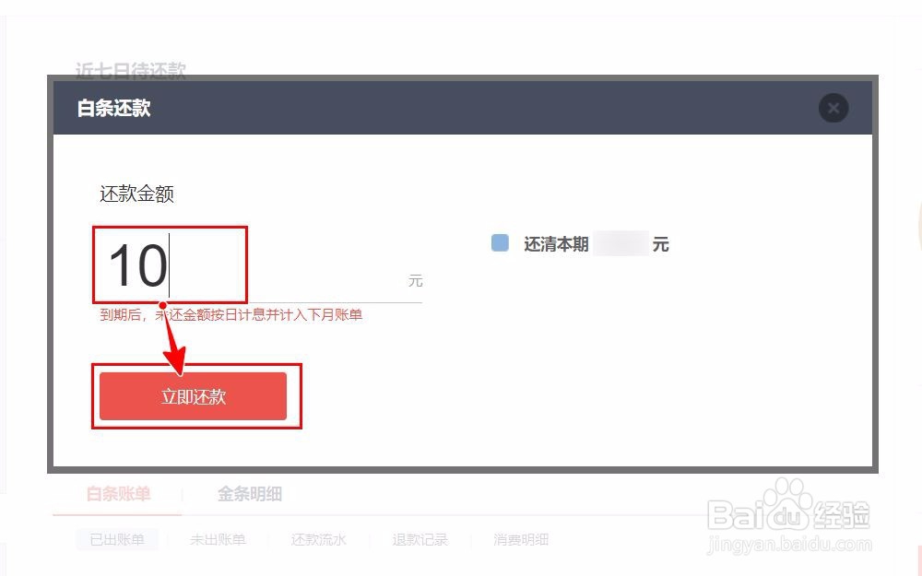Click the 元 unit beside amount field
This screenshot has height=576, width=922.
[x=415, y=281]
